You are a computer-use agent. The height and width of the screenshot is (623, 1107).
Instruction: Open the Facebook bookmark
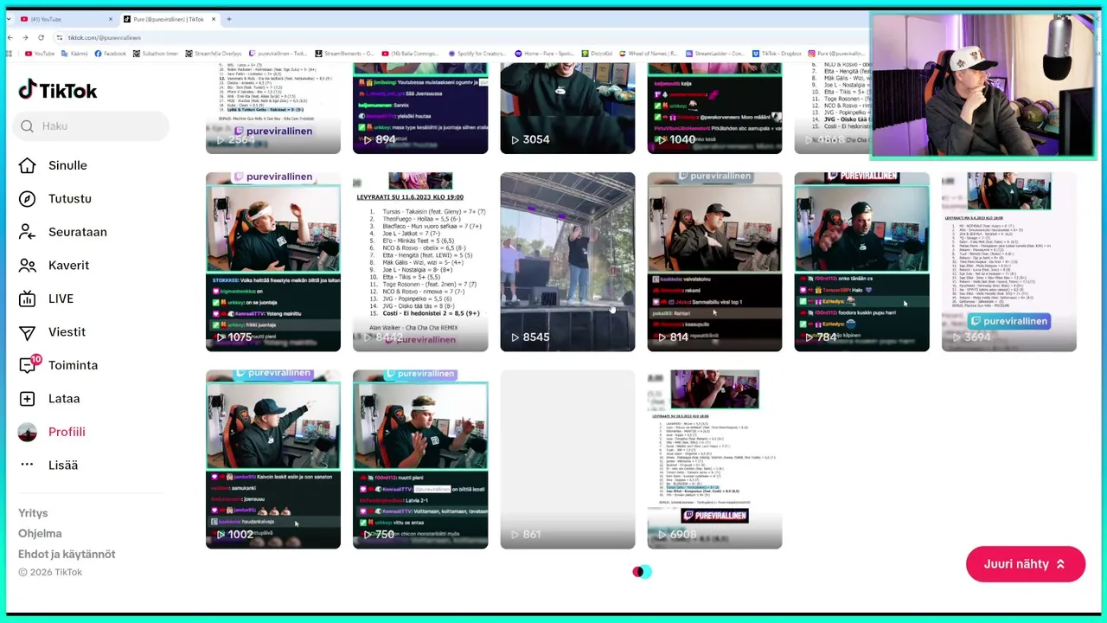click(110, 54)
